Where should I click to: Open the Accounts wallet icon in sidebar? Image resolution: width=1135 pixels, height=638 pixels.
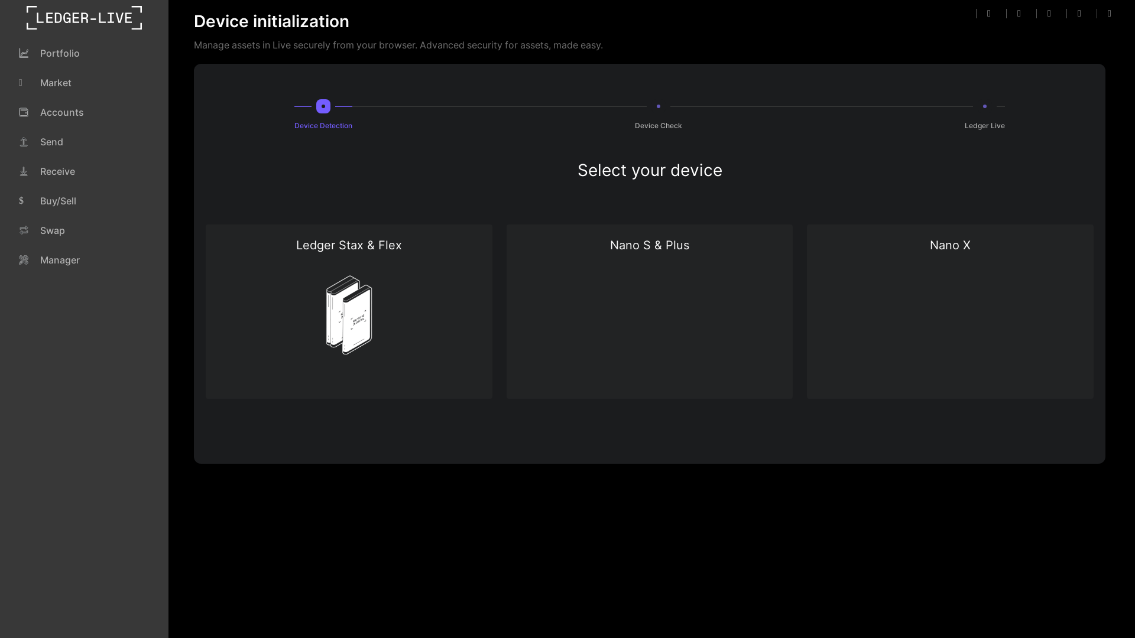tap(24, 112)
